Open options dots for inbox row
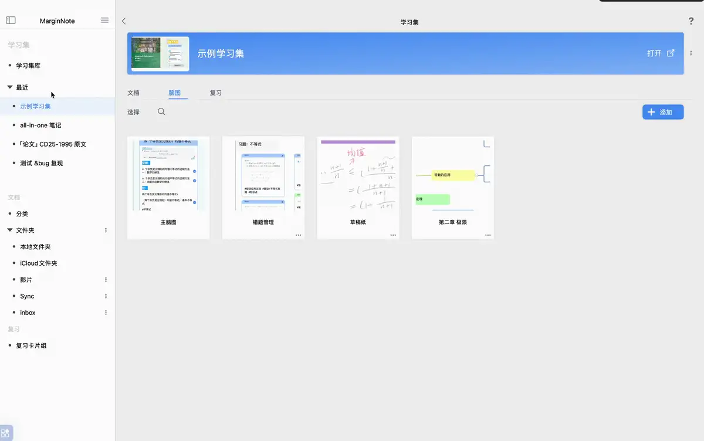 tap(106, 313)
